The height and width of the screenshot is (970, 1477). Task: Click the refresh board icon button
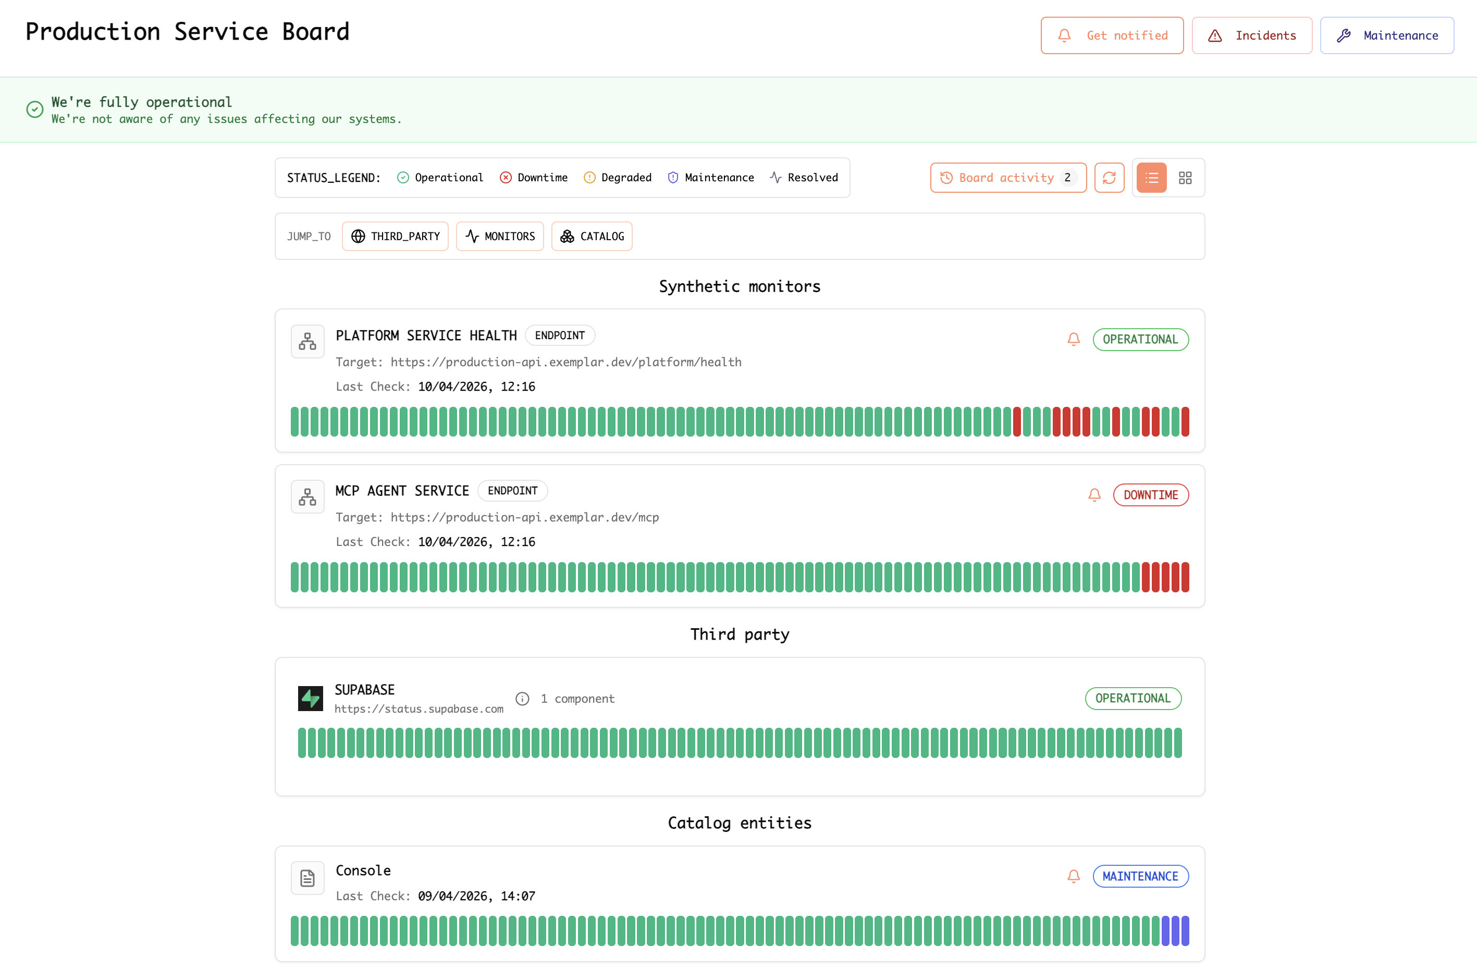[x=1109, y=178]
